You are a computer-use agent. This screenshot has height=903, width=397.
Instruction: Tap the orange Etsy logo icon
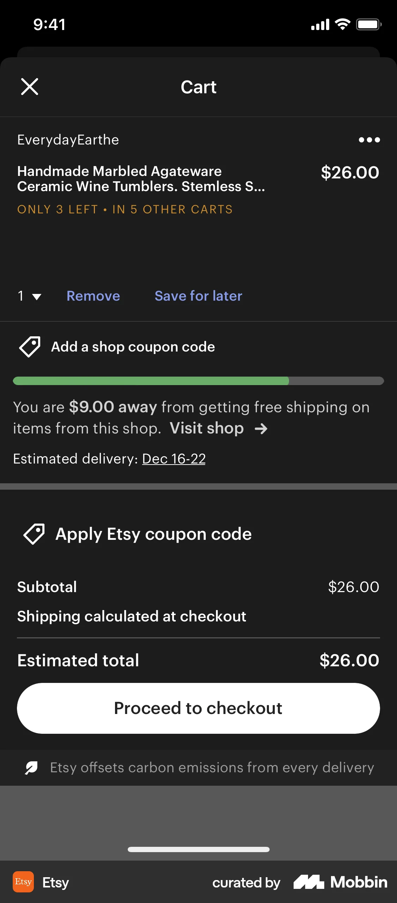click(23, 881)
